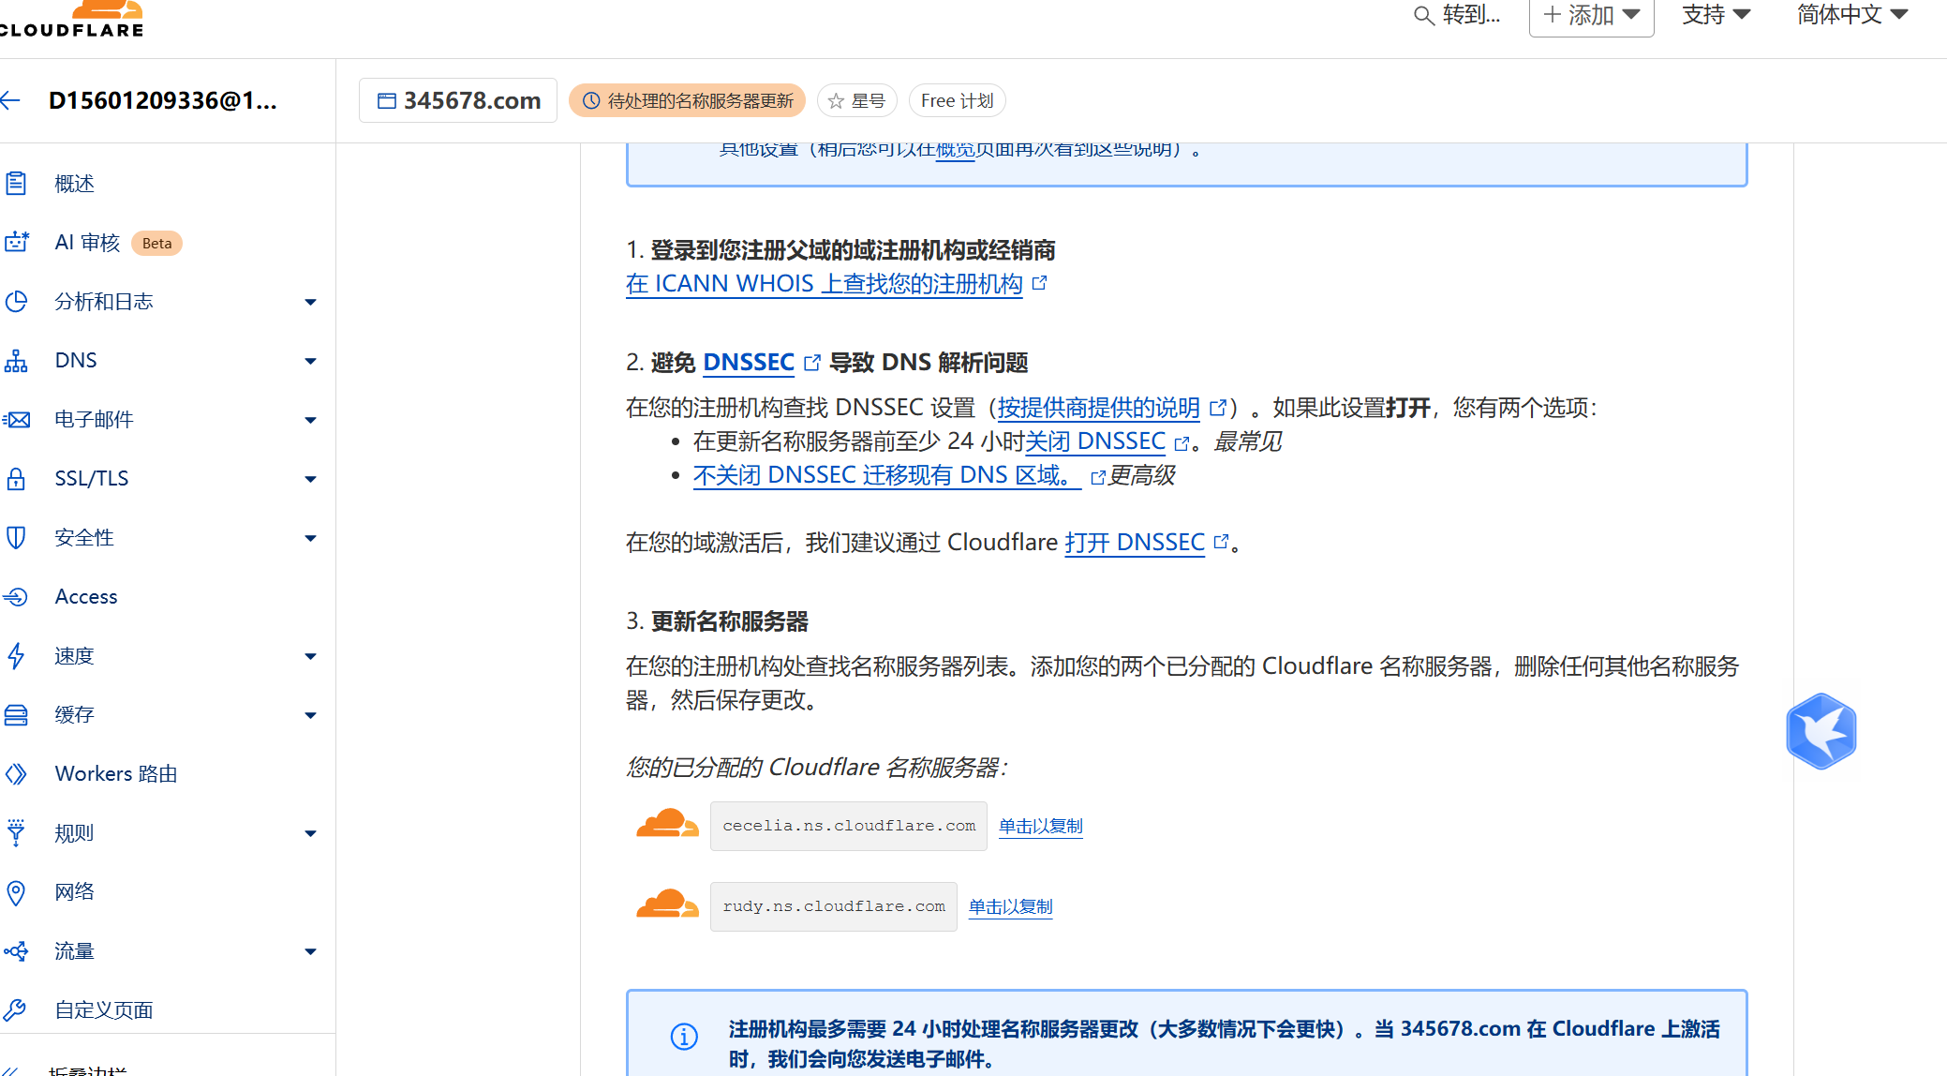Viewport: 1947px width, 1076px height.
Task: Star the domain with 星号 button
Action: pyautogui.click(x=857, y=100)
